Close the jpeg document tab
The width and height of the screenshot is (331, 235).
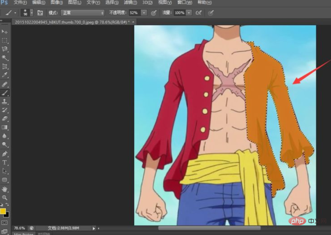click(133, 22)
